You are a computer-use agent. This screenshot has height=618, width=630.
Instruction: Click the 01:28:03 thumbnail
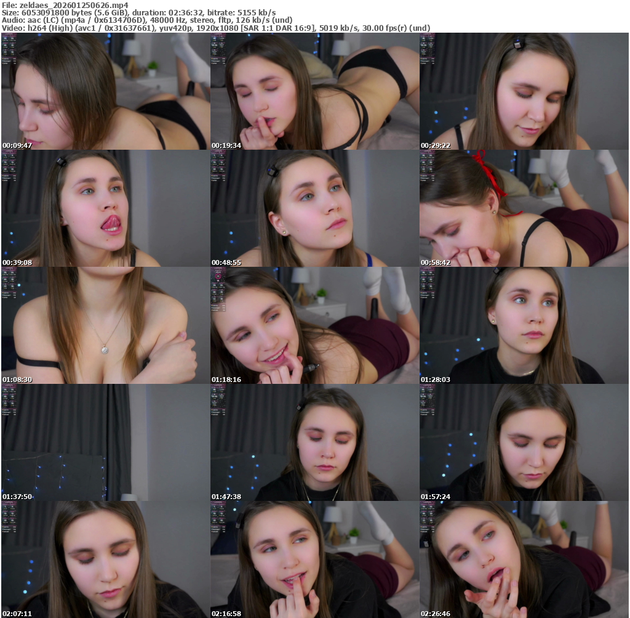click(524, 325)
